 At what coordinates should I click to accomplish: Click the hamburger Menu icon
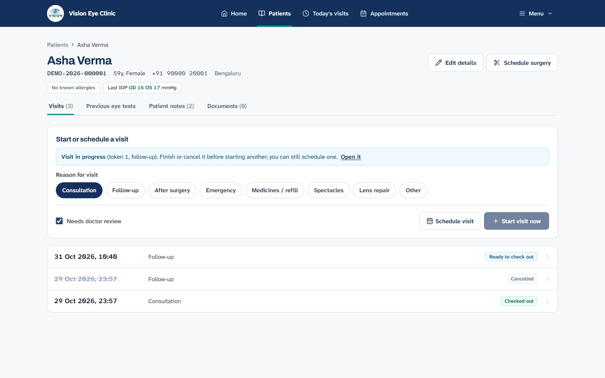[x=522, y=13]
